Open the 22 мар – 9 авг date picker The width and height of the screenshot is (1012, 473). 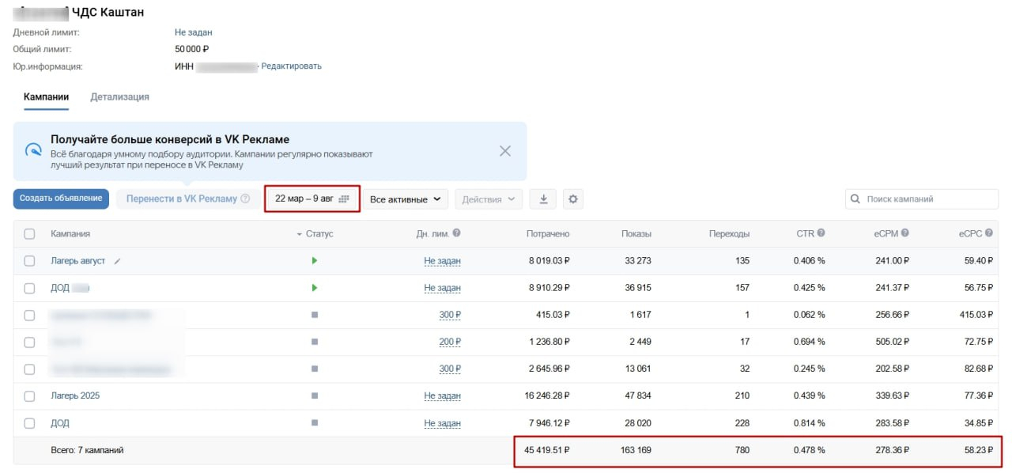click(x=312, y=199)
